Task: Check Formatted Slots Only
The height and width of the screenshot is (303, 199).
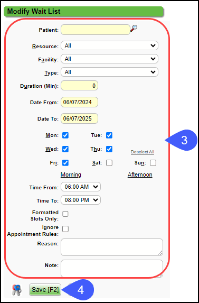Action: pos(65,214)
